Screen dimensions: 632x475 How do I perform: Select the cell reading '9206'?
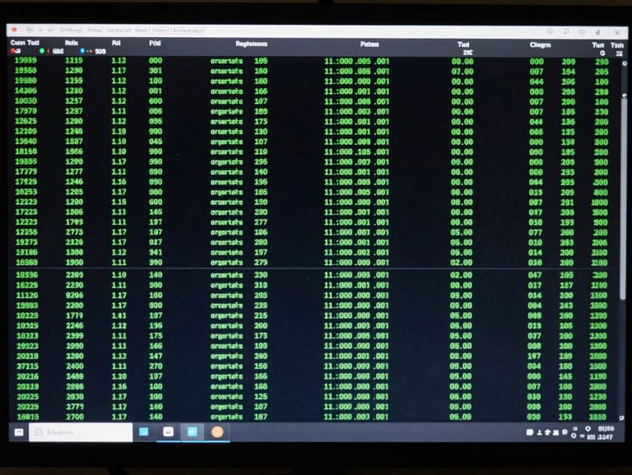click(x=75, y=296)
